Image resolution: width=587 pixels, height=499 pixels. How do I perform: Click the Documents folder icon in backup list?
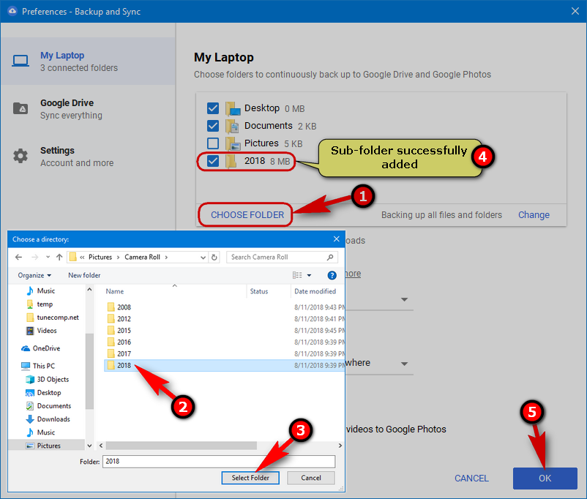(x=233, y=126)
